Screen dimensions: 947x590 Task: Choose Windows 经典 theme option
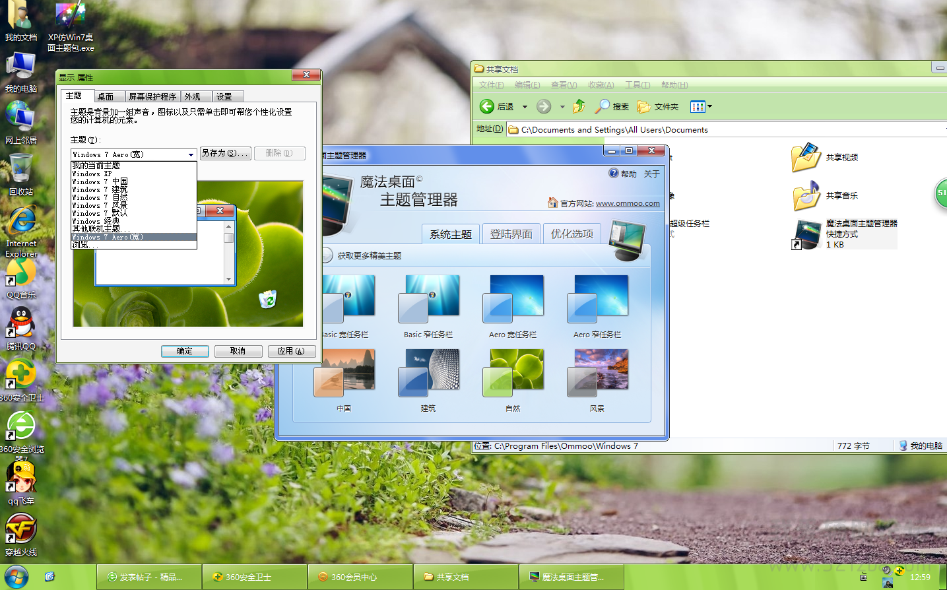134,221
